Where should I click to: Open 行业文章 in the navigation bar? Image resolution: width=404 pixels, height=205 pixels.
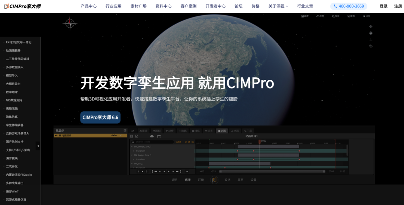pyautogui.click(x=305, y=6)
